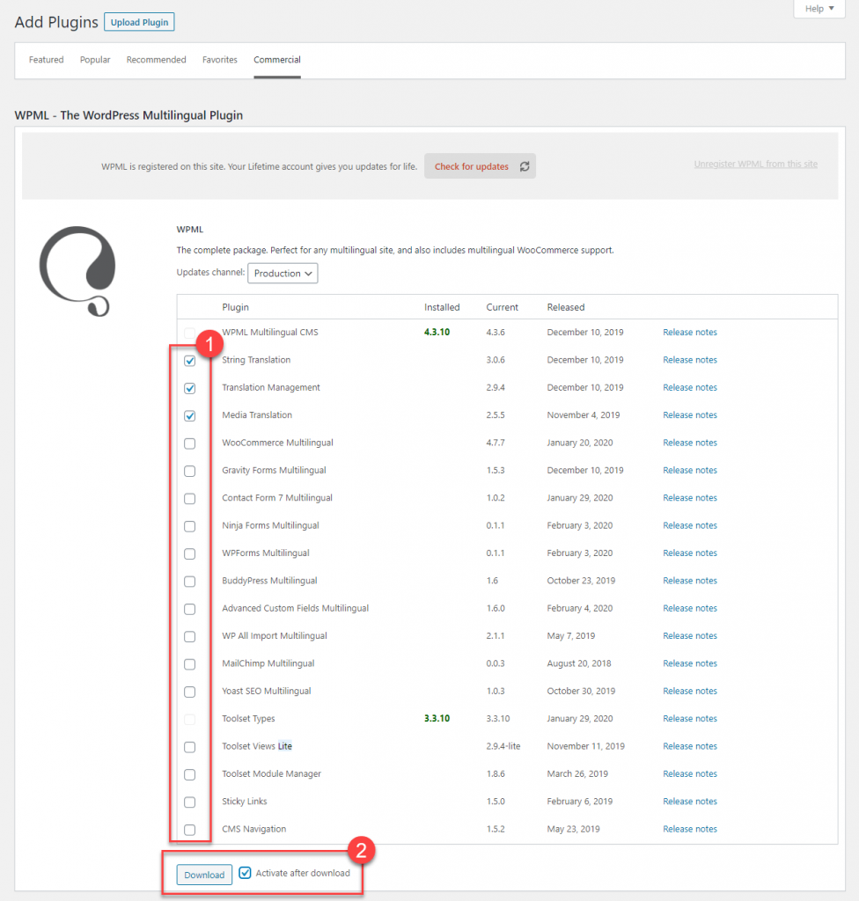Click Unregister WPML from this site link
Viewport: 859px width, 901px height.
(x=755, y=164)
